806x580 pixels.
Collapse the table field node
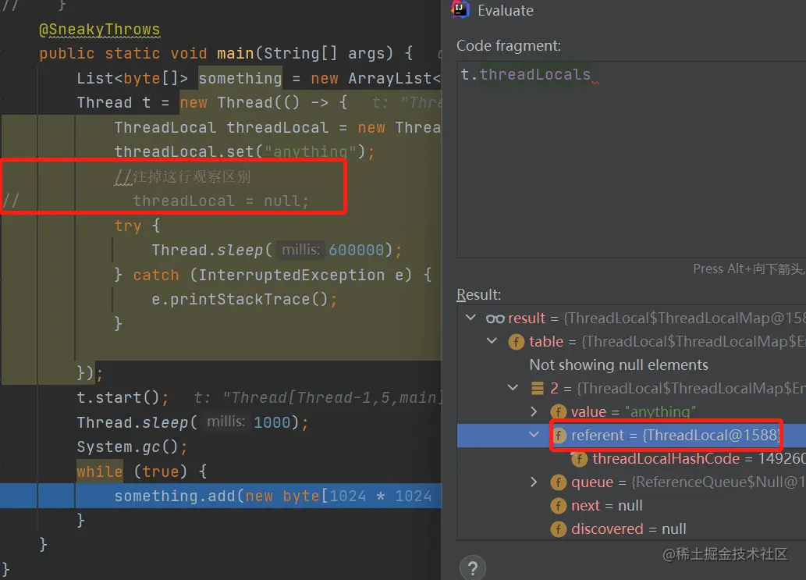(492, 341)
